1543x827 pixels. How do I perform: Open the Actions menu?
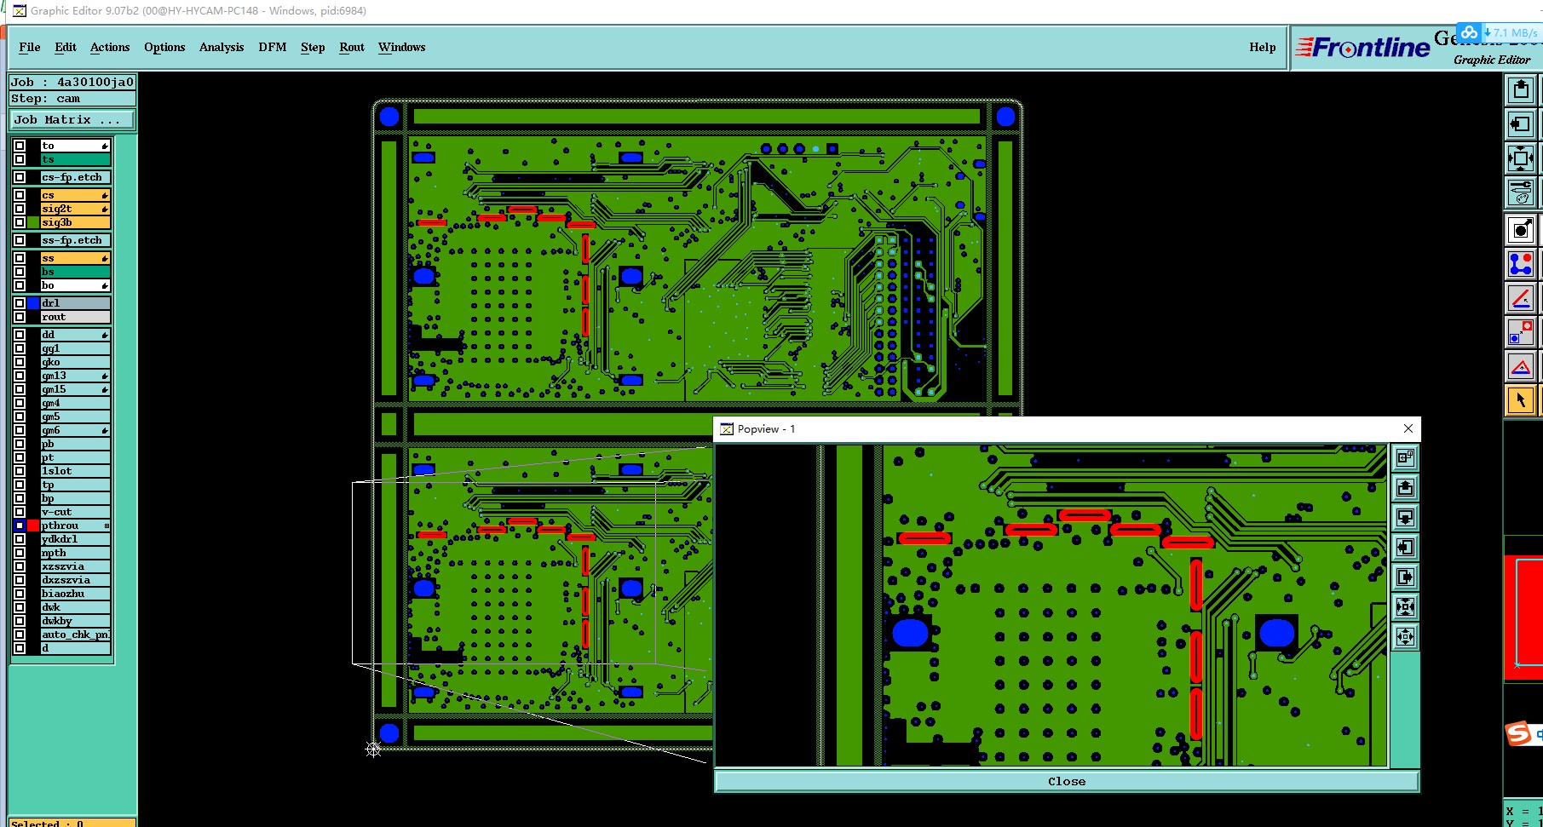[x=110, y=47]
